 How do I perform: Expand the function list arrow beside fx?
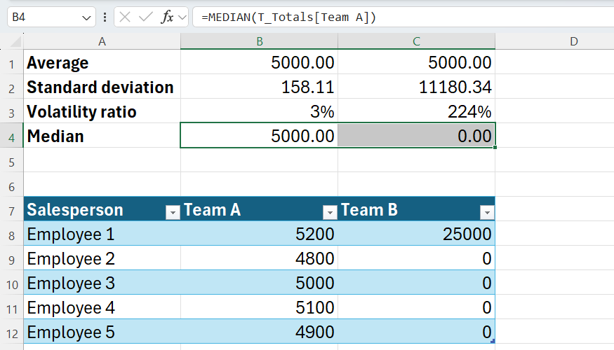tap(183, 17)
